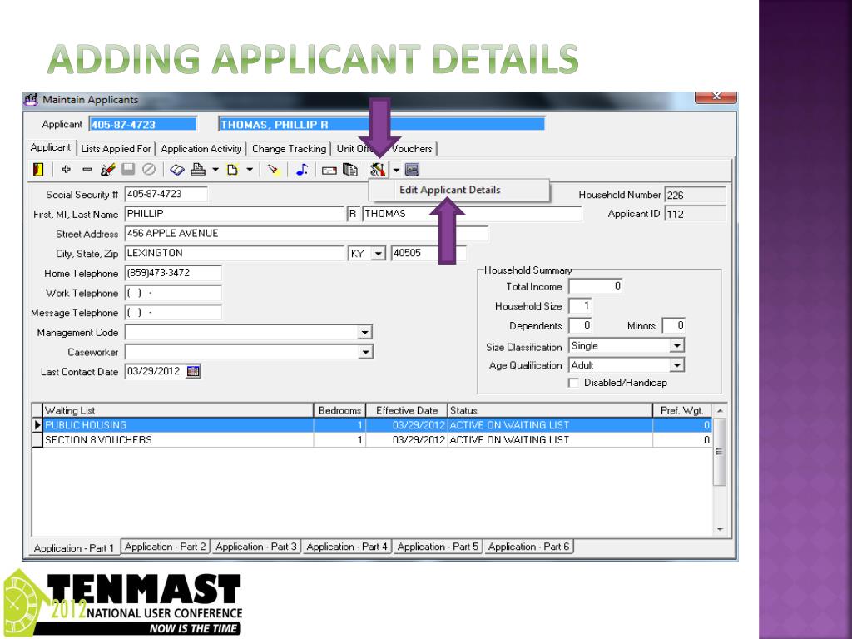Expand the state KY dropdown
852x639 pixels.
point(379,254)
